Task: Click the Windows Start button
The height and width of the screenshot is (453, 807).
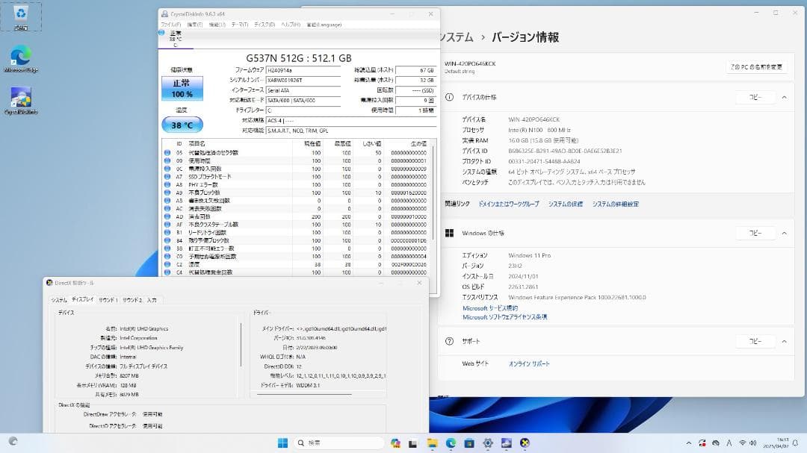Action: point(282,443)
